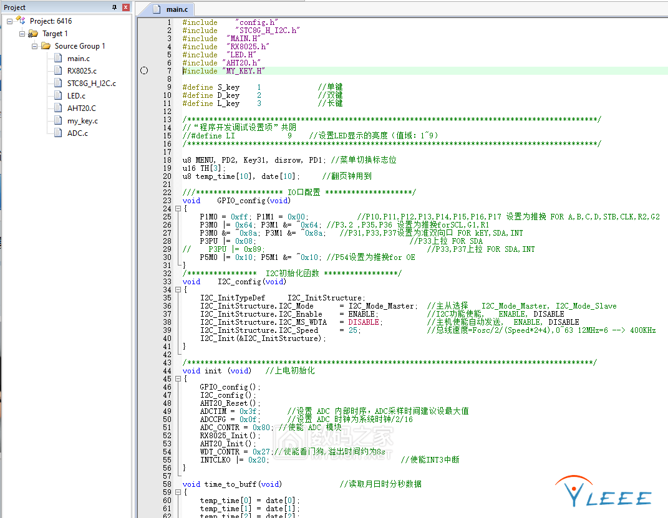
Task: Click the my_key.c file icon
Action: (x=59, y=120)
